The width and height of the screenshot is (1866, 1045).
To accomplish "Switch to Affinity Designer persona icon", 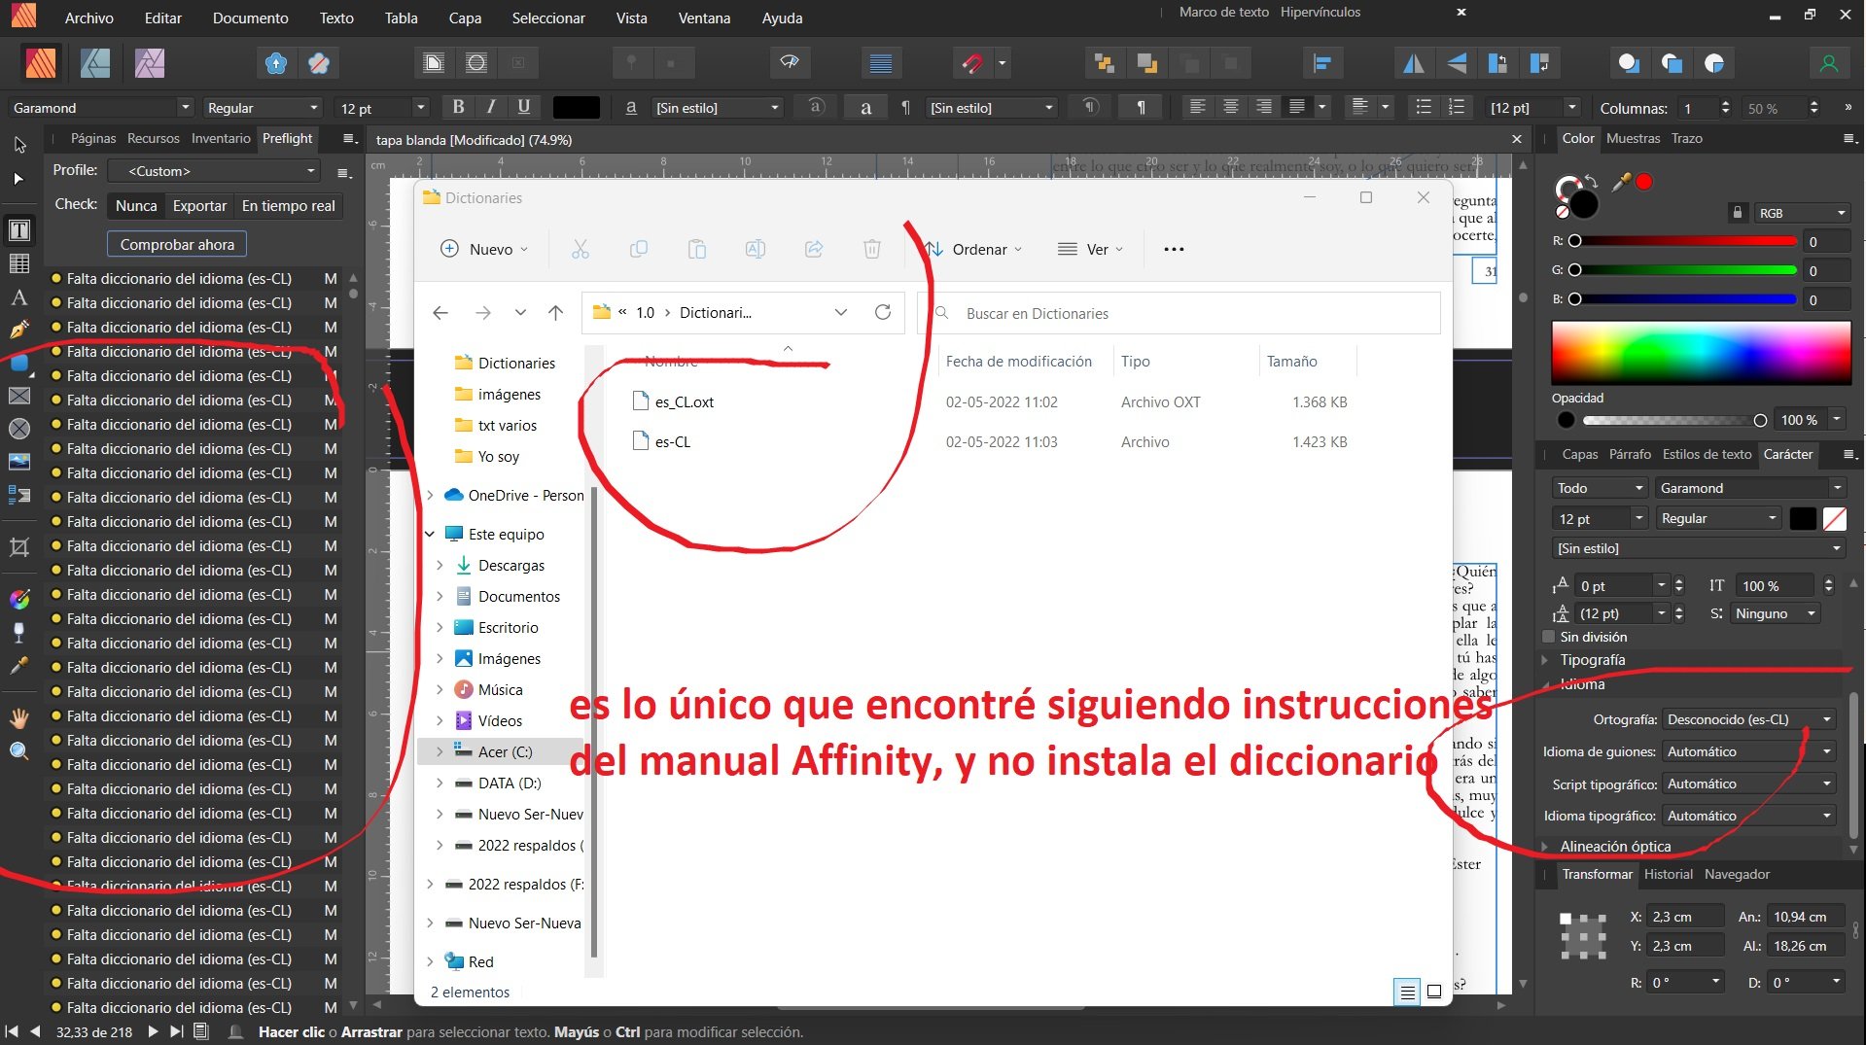I will coord(94,63).
